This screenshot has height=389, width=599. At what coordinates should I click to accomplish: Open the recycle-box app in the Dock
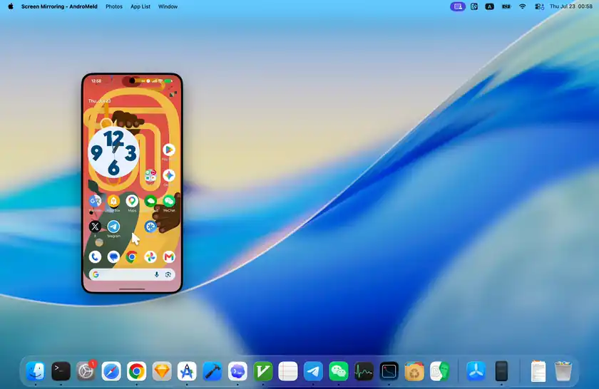click(x=414, y=371)
